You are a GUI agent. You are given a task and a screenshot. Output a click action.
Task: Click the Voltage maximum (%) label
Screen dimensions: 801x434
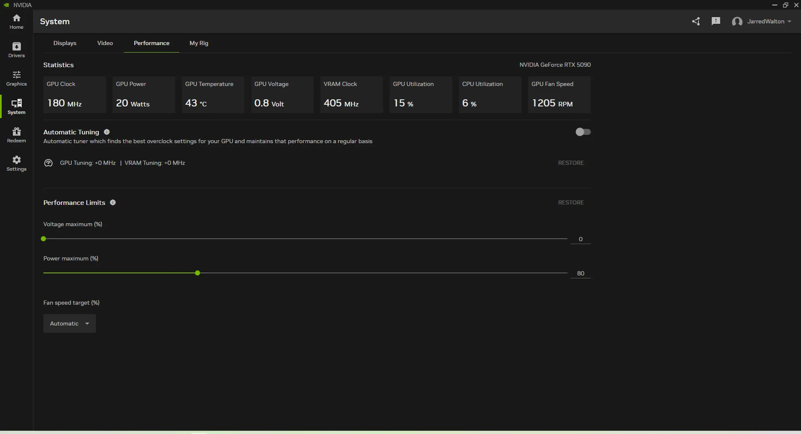(73, 224)
